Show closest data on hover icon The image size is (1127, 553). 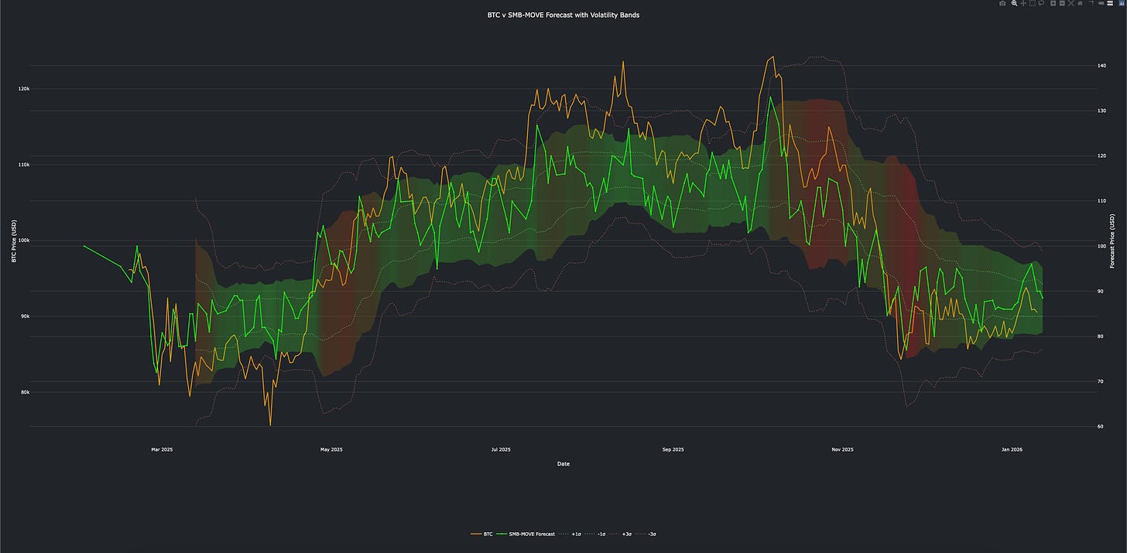click(x=1101, y=3)
